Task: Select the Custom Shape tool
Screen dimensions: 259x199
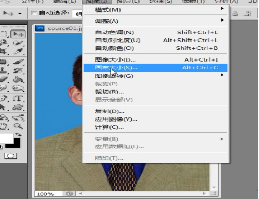Action: click(18, 107)
